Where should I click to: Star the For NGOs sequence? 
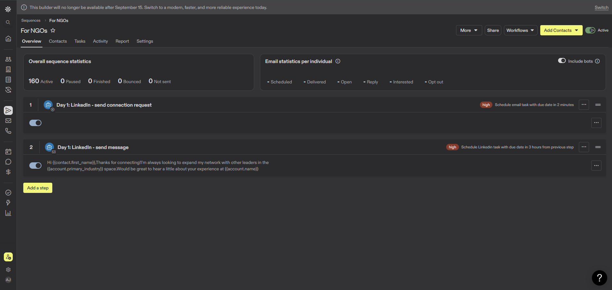[53, 30]
